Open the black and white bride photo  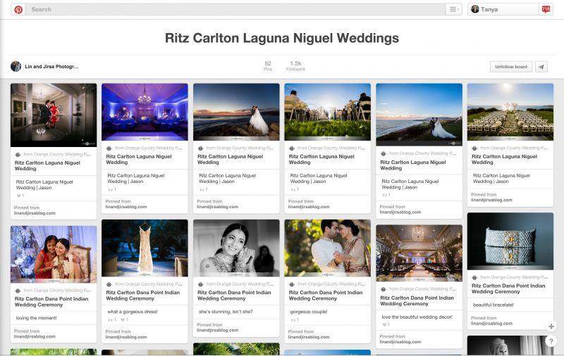[x=236, y=248]
